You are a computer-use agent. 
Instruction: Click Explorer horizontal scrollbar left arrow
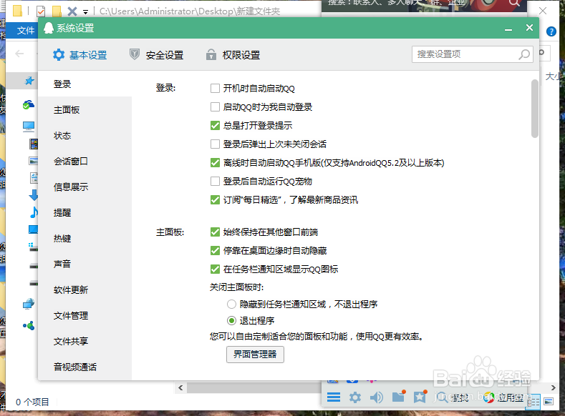(180, 387)
